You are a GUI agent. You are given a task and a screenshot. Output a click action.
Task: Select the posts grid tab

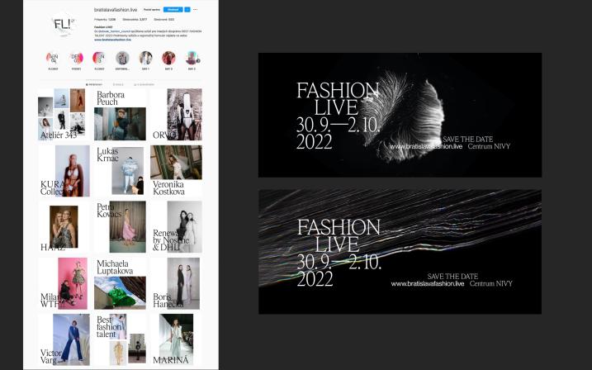pos(94,84)
